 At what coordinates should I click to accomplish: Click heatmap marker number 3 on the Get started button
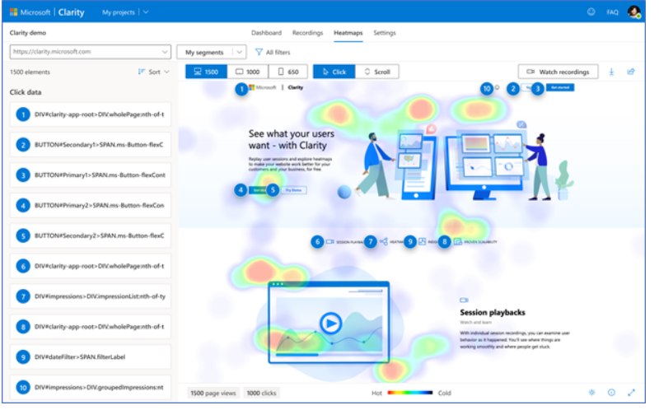click(x=538, y=89)
